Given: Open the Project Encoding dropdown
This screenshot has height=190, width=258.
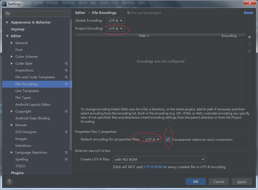Looking at the screenshot, I should coord(116,28).
